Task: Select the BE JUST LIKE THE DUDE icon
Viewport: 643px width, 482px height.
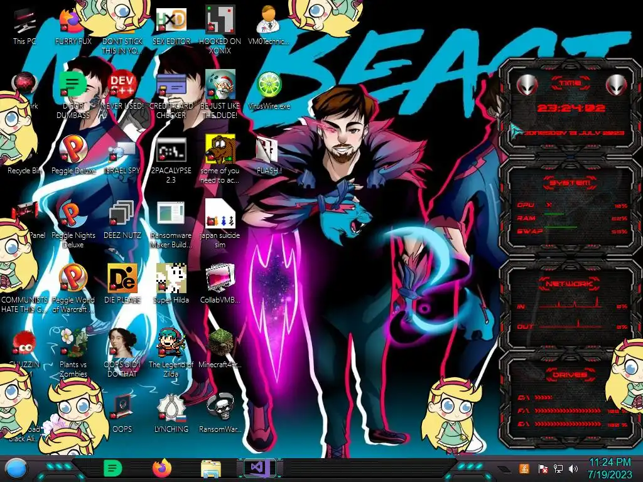Action: coord(220,95)
